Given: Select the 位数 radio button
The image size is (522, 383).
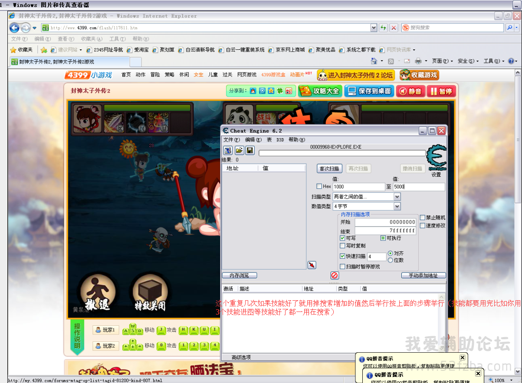Looking at the screenshot, I should [391, 260].
